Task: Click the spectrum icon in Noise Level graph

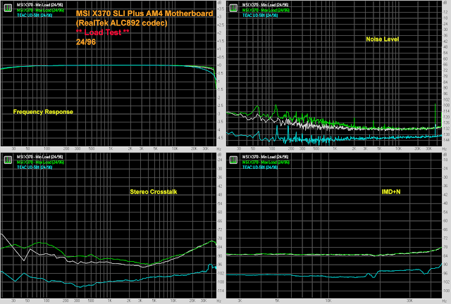Action: tap(233, 8)
